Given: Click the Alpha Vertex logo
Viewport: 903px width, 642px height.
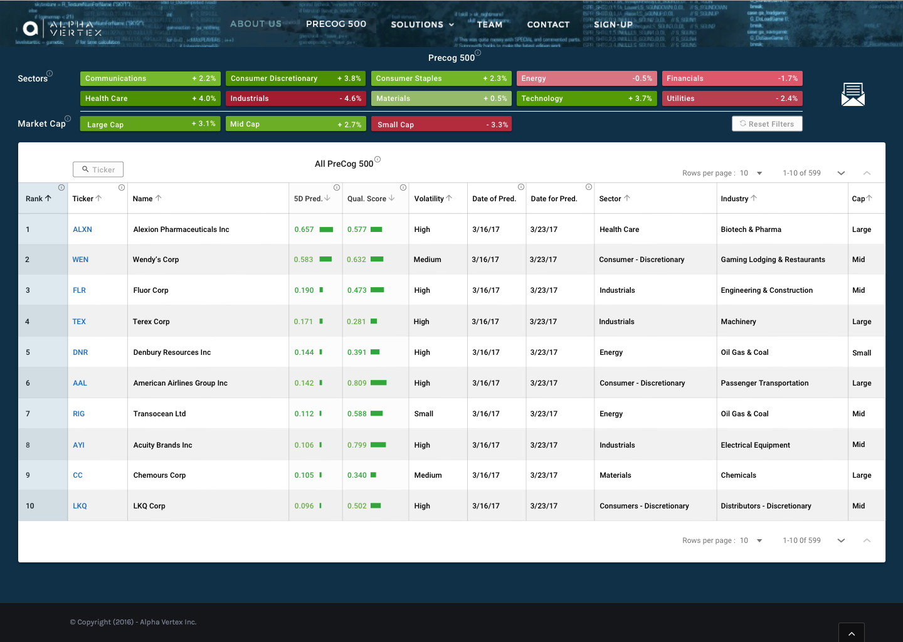Looking at the screenshot, I should tap(62, 28).
